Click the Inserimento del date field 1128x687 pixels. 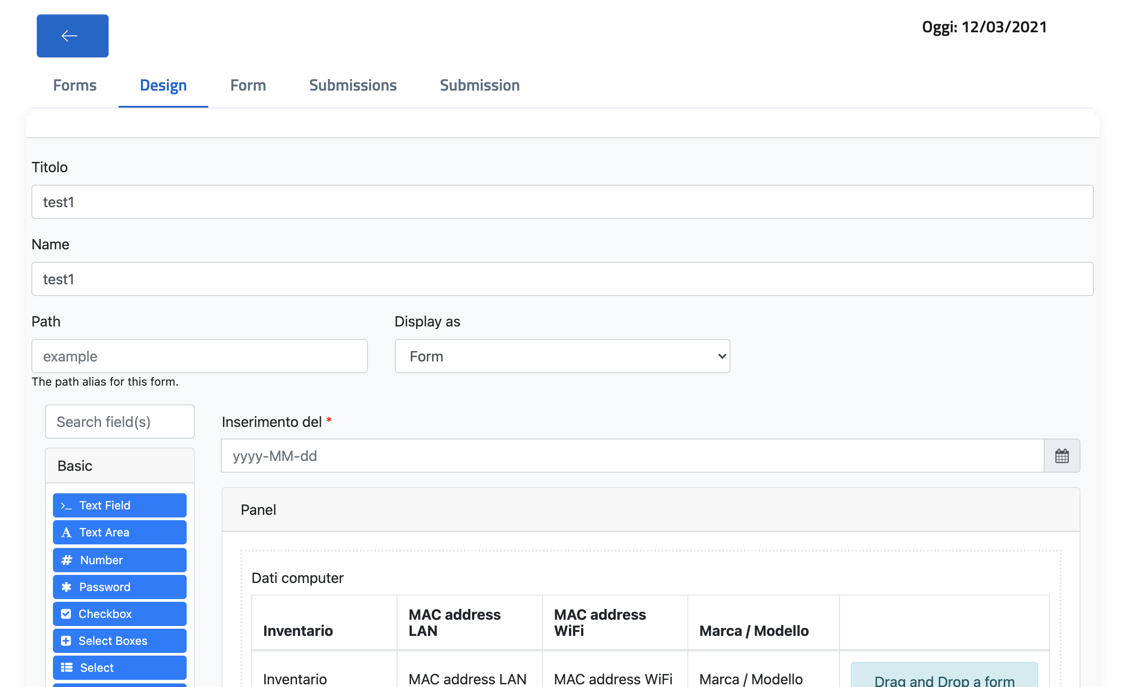coord(632,456)
